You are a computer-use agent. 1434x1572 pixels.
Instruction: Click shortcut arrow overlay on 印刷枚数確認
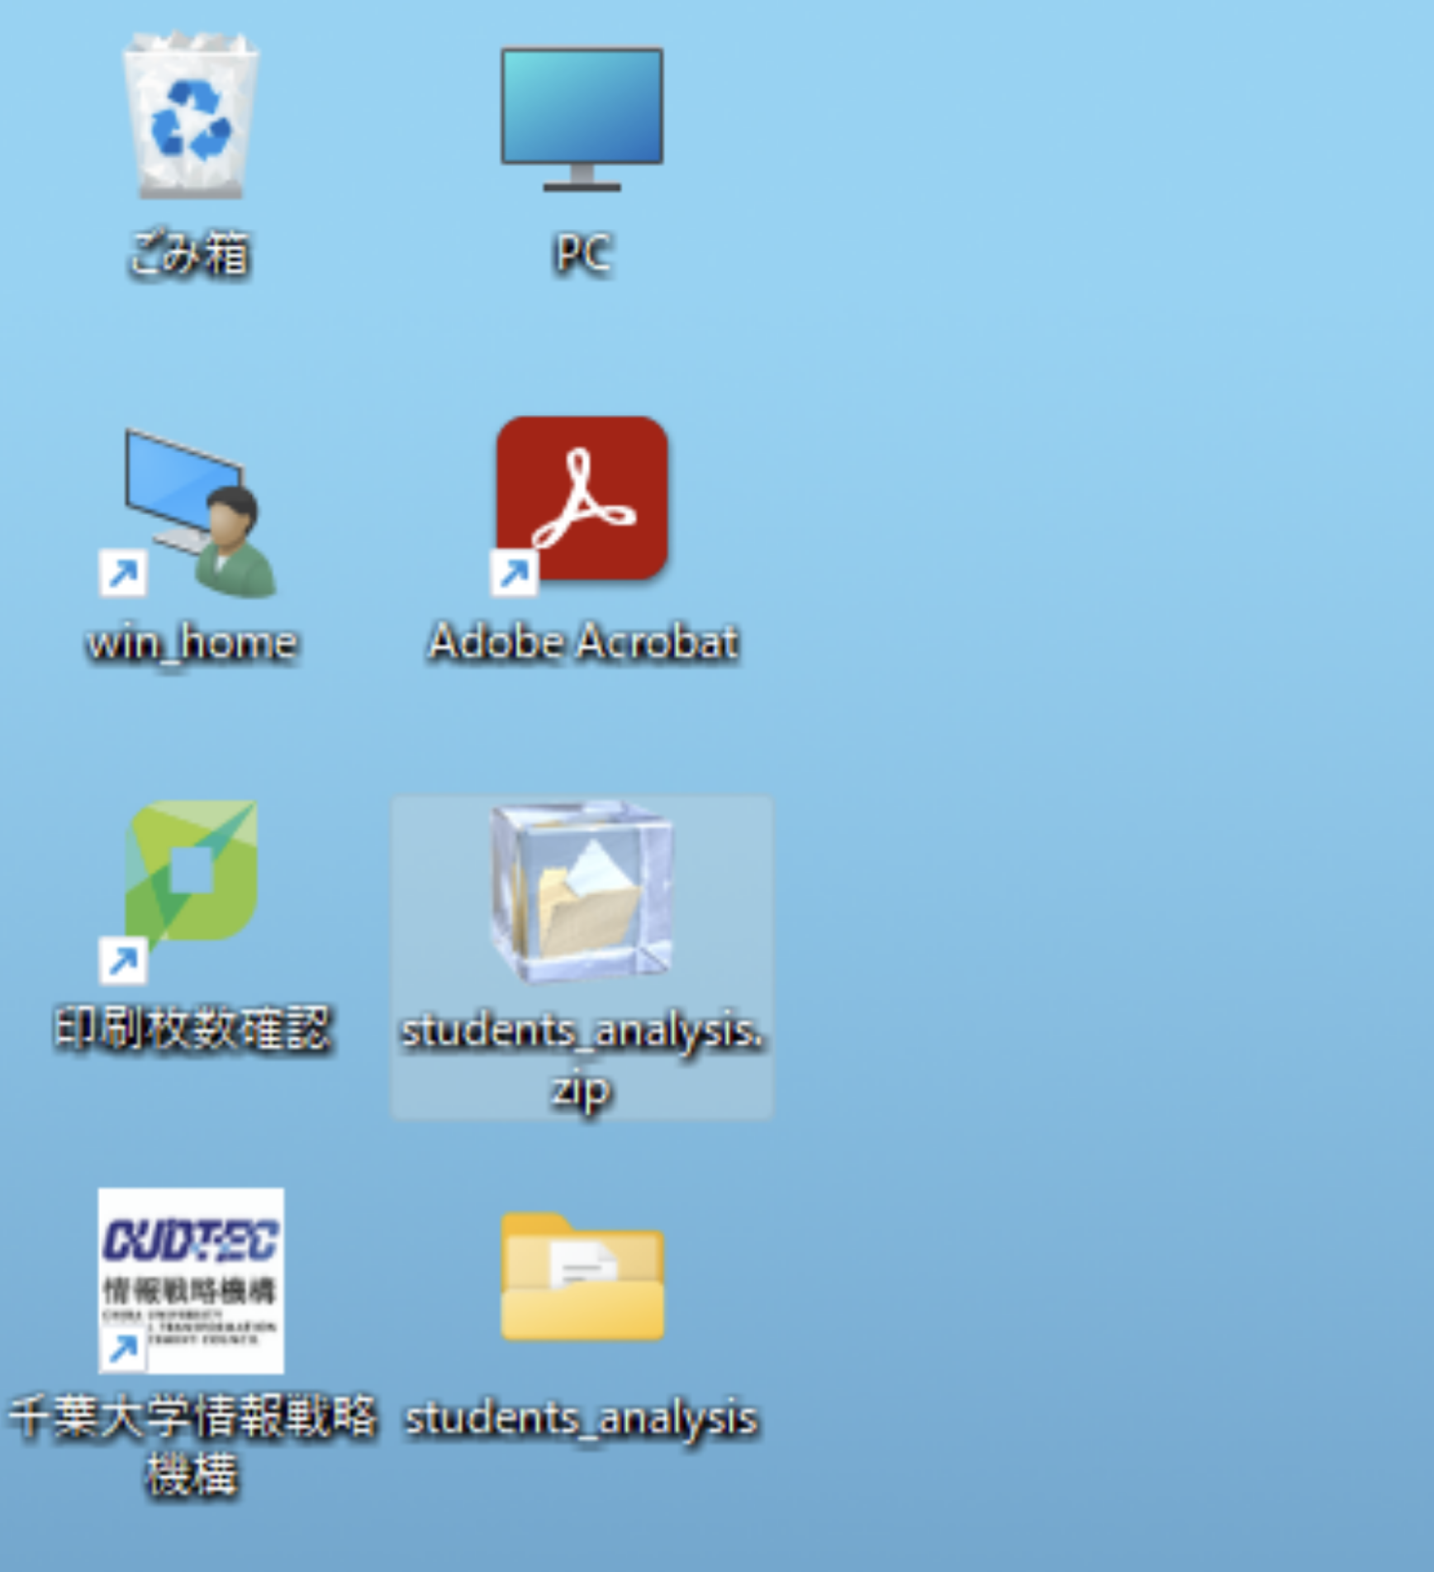(x=123, y=960)
